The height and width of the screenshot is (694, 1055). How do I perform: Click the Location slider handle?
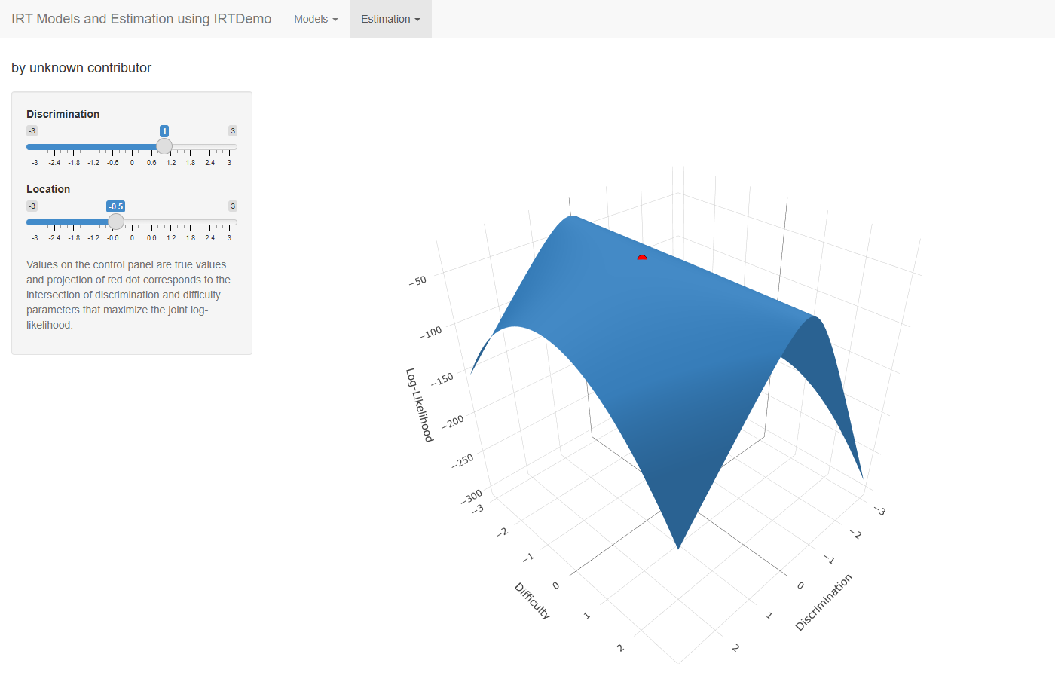coord(116,222)
